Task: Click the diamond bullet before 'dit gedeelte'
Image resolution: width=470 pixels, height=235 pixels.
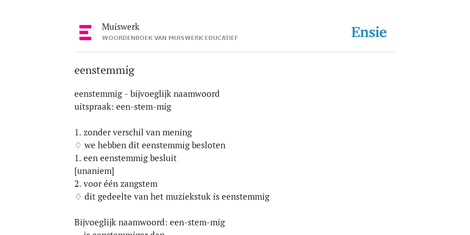Action: (78, 197)
